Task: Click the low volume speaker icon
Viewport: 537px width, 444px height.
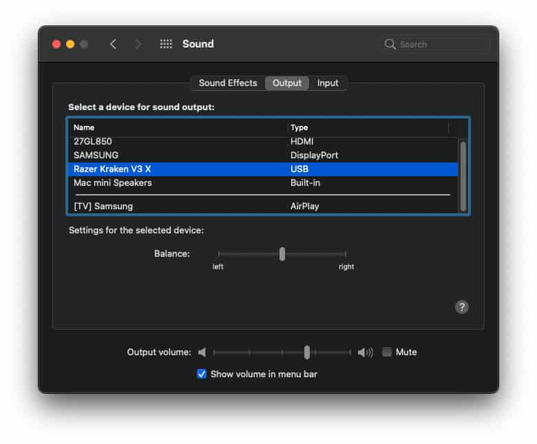Action: 202,352
